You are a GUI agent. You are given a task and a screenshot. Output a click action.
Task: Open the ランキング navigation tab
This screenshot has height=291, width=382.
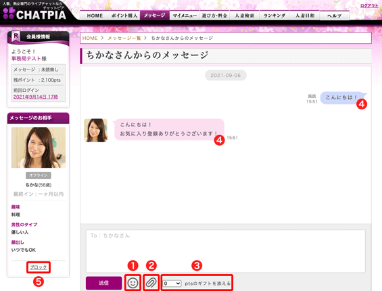point(274,16)
